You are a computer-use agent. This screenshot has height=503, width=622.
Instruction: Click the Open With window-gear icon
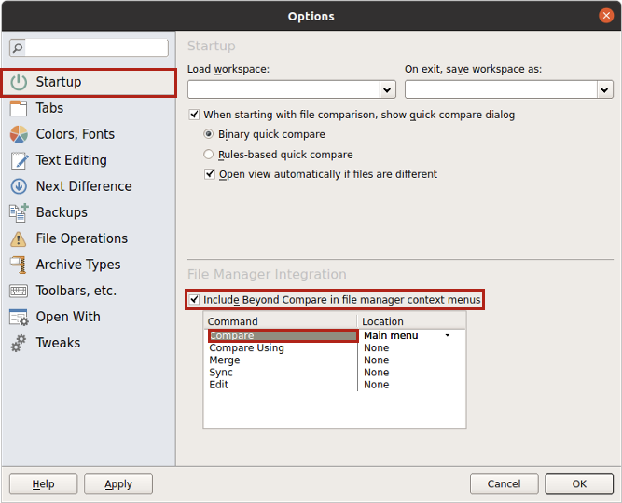point(19,317)
